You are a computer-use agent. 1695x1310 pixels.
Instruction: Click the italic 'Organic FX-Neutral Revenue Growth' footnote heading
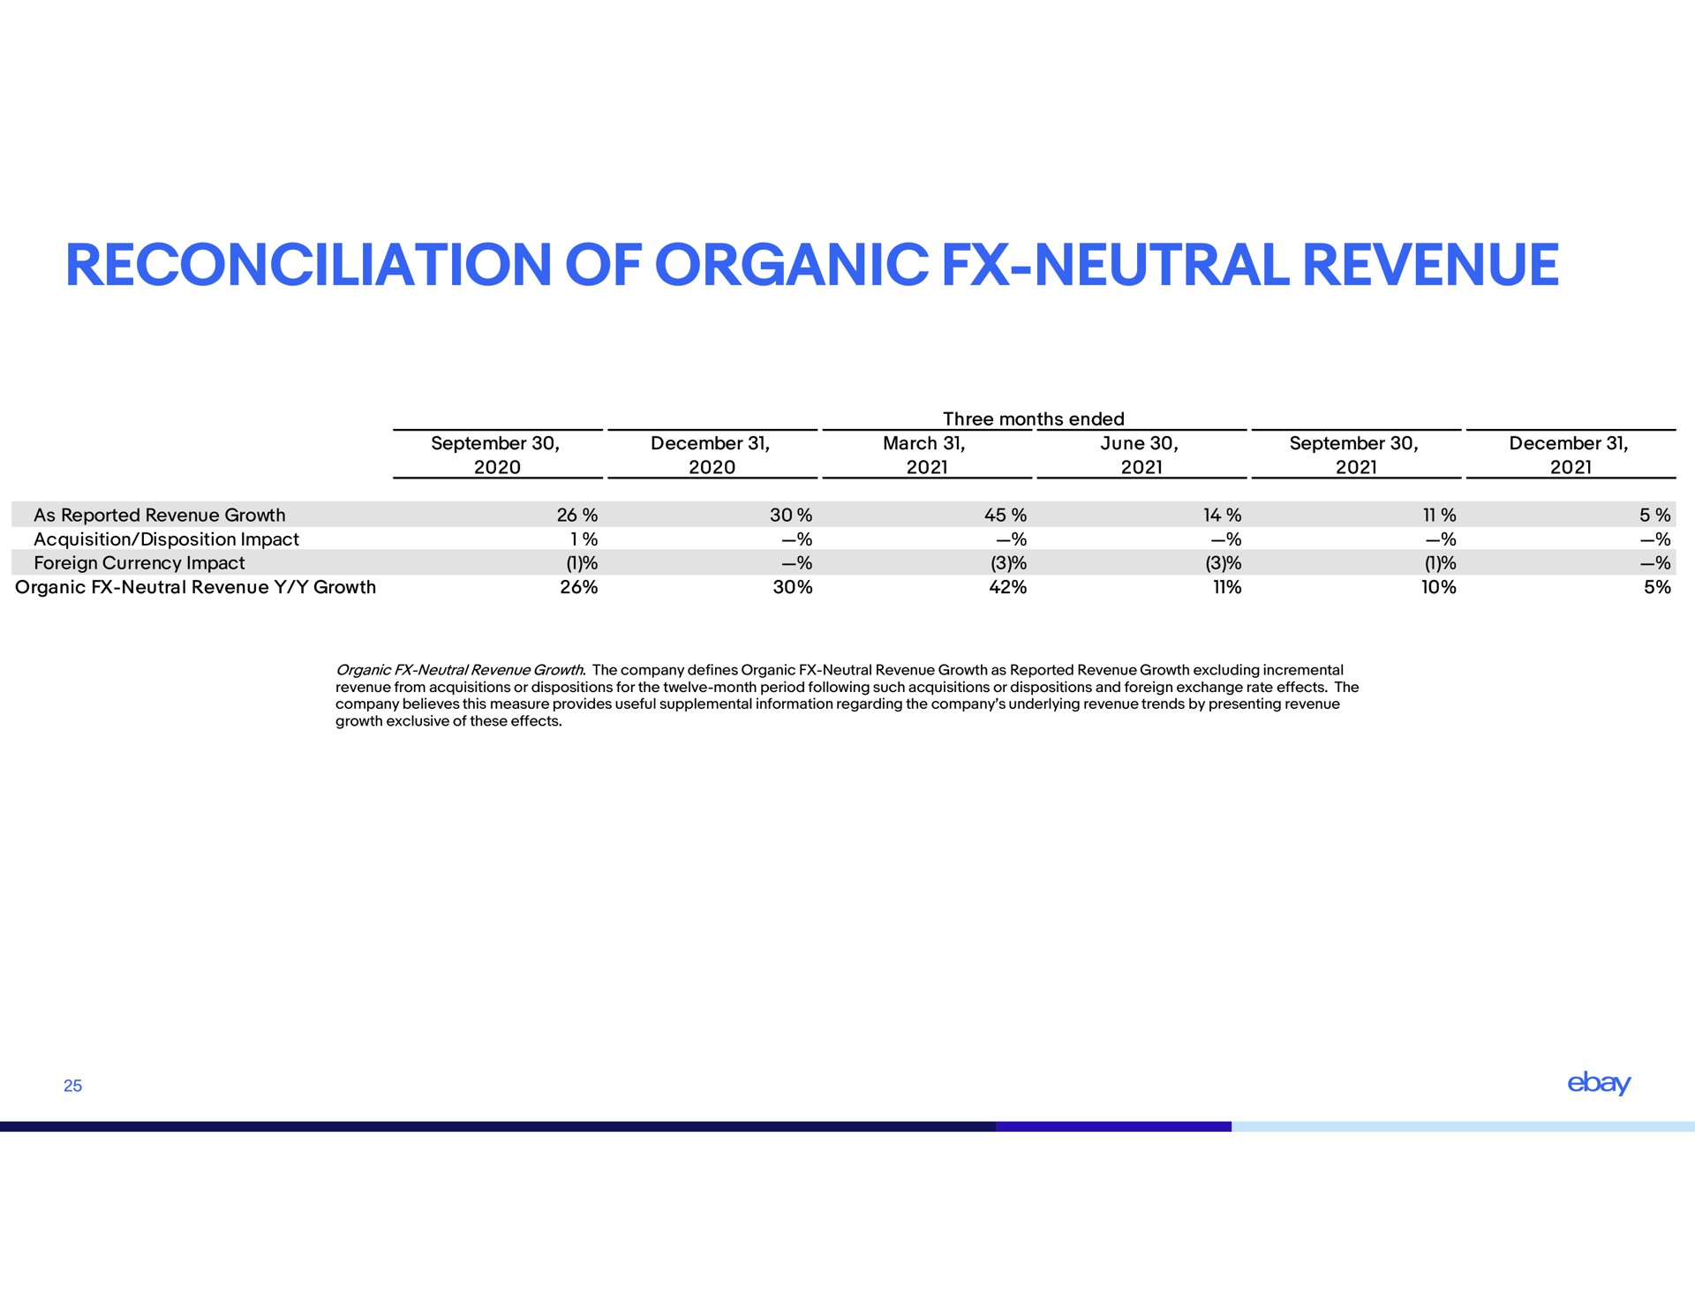pyautogui.click(x=461, y=671)
